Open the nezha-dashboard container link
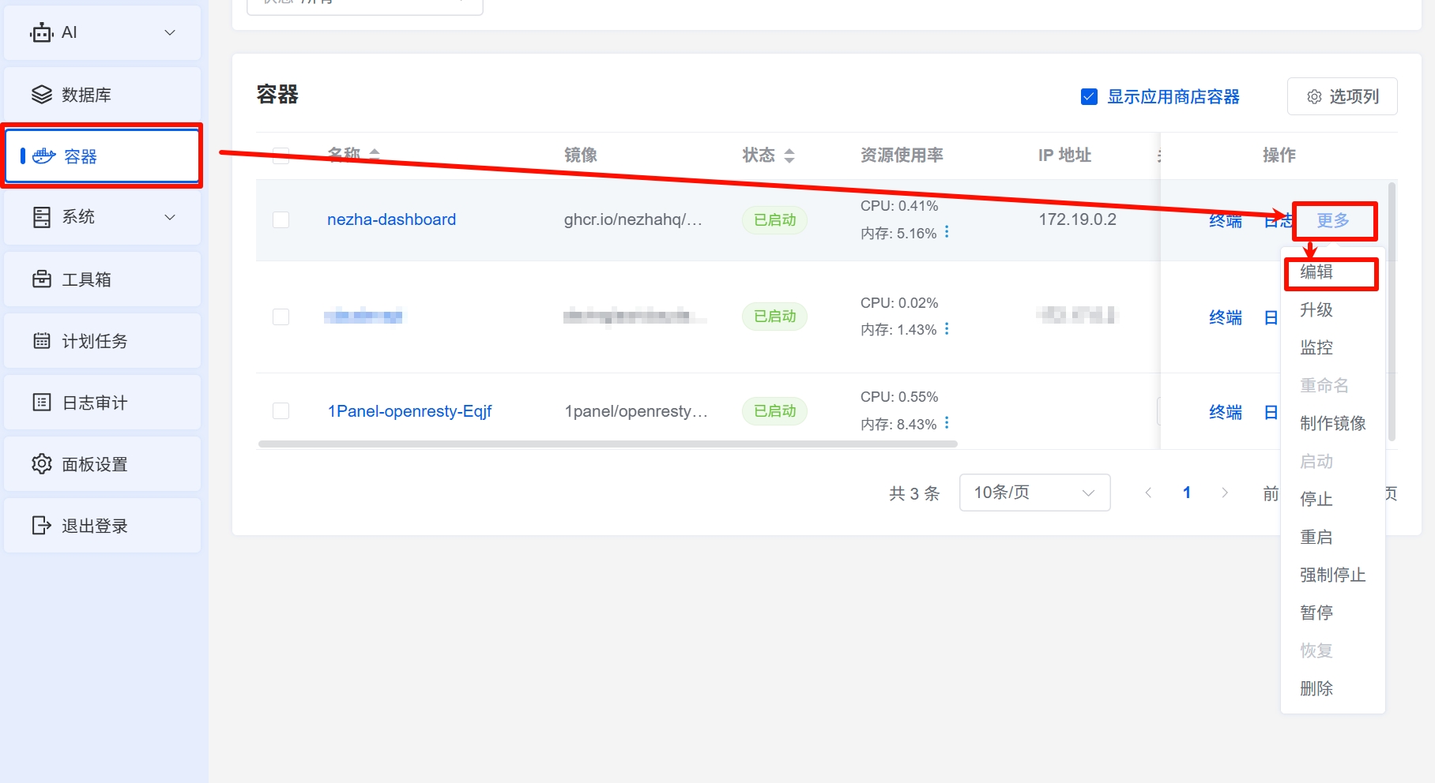Screen dimensions: 1435x783 point(391,219)
